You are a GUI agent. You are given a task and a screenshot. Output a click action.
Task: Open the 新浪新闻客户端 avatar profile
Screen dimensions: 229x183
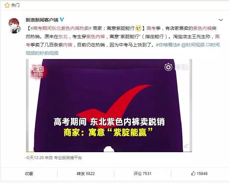pos(14,26)
